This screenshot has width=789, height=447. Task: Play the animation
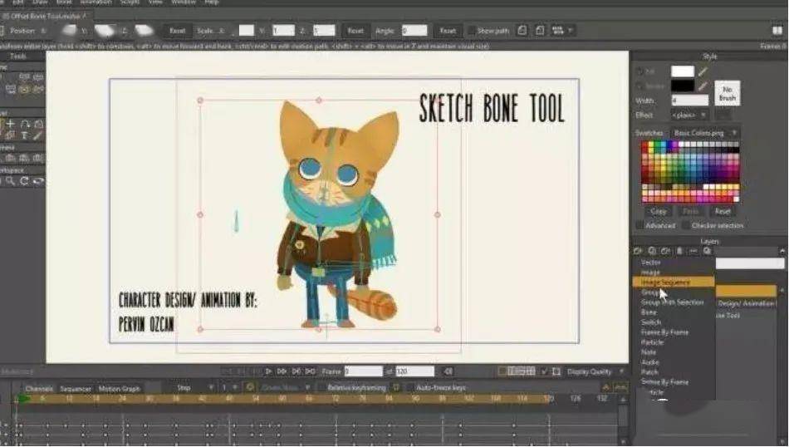click(x=268, y=371)
